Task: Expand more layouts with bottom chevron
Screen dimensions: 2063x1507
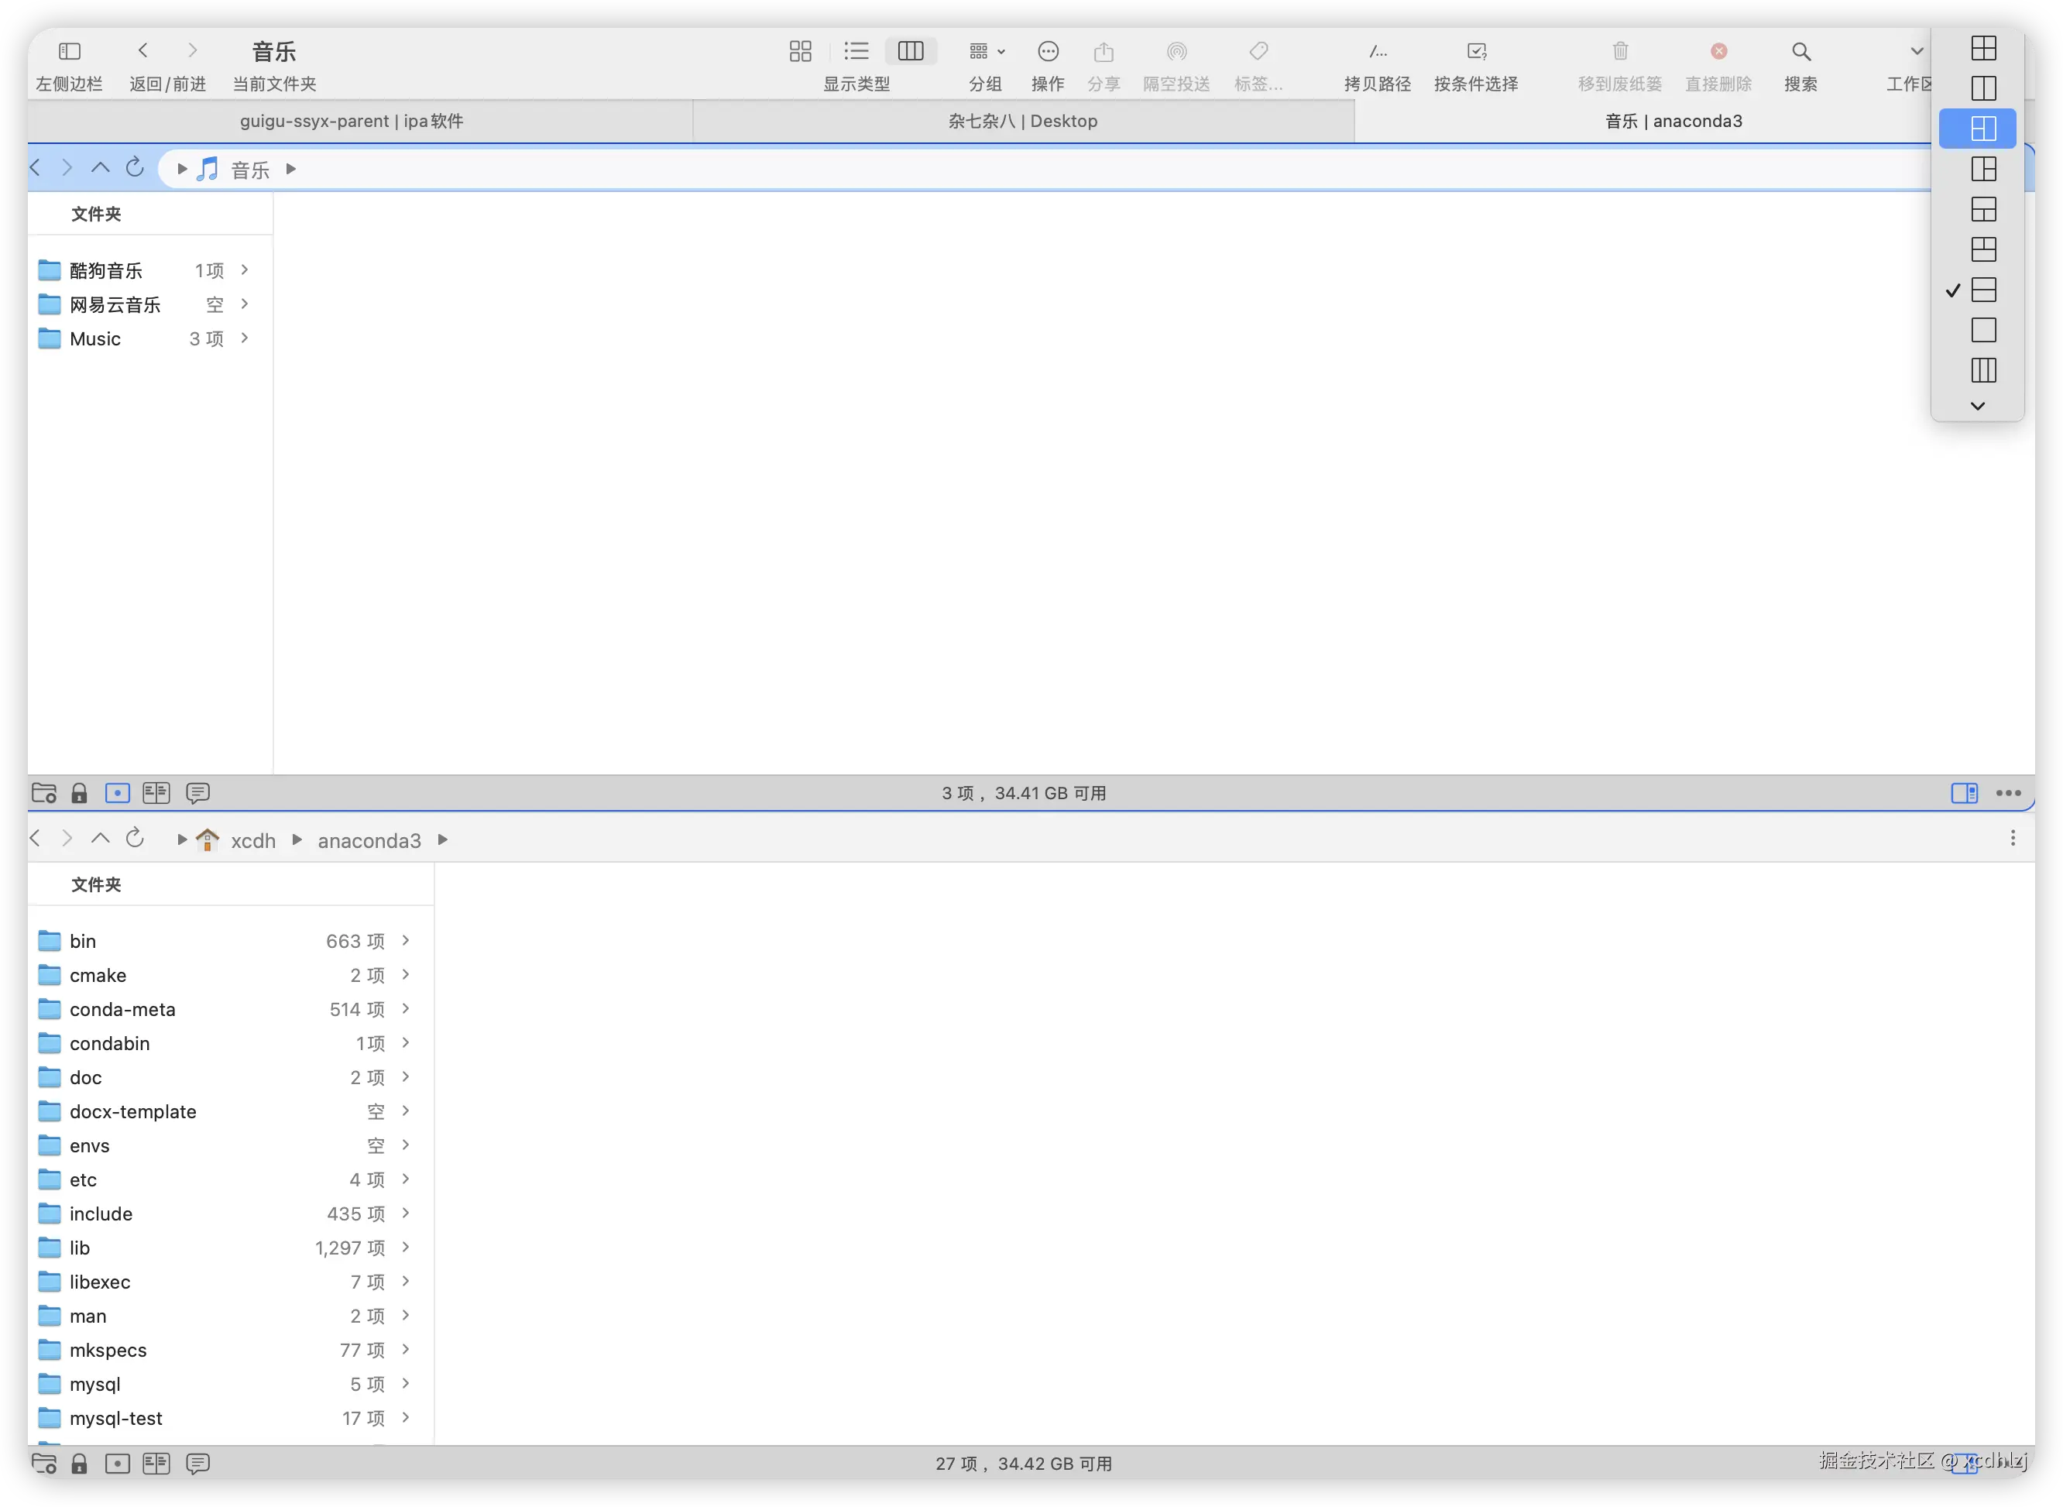Action: [1977, 406]
